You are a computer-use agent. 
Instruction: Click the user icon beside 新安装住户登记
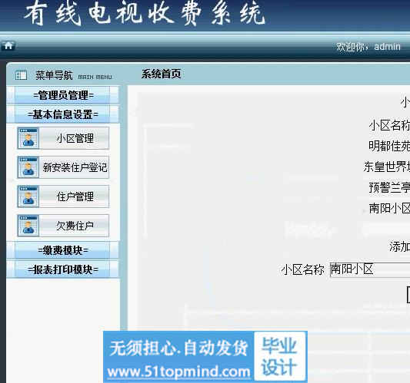28,167
